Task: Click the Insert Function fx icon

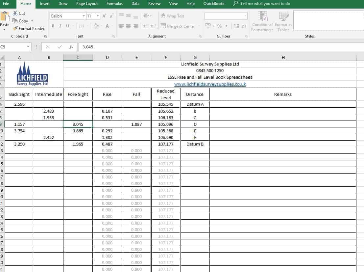Action: [71, 47]
